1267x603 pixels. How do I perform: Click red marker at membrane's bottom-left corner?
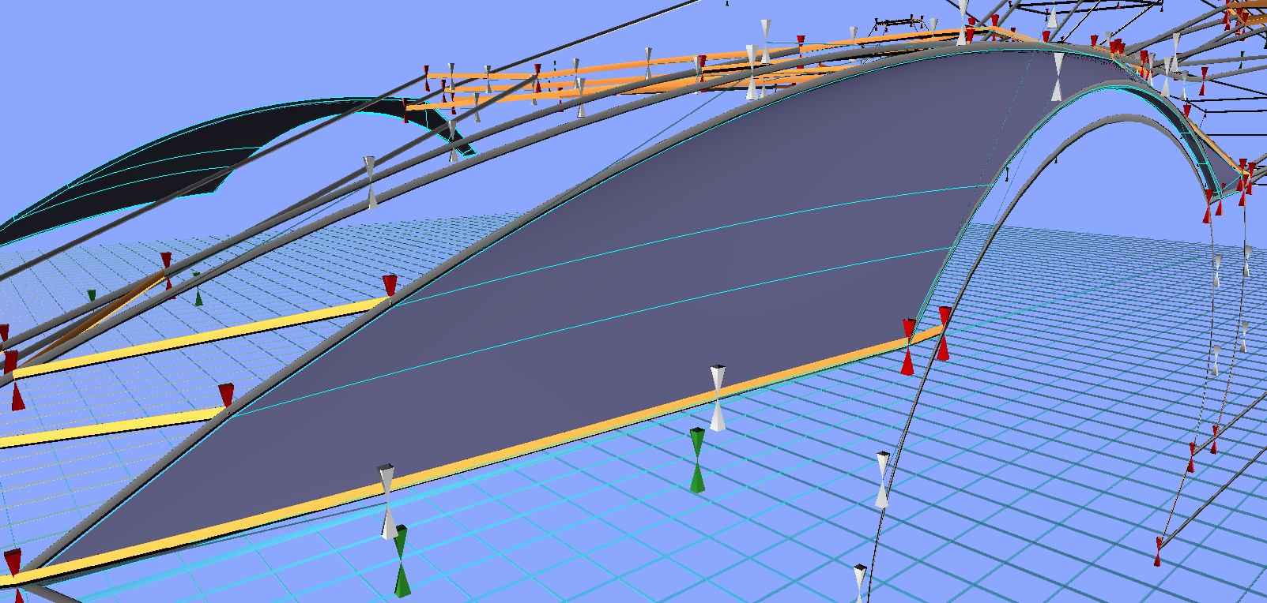tap(13, 564)
